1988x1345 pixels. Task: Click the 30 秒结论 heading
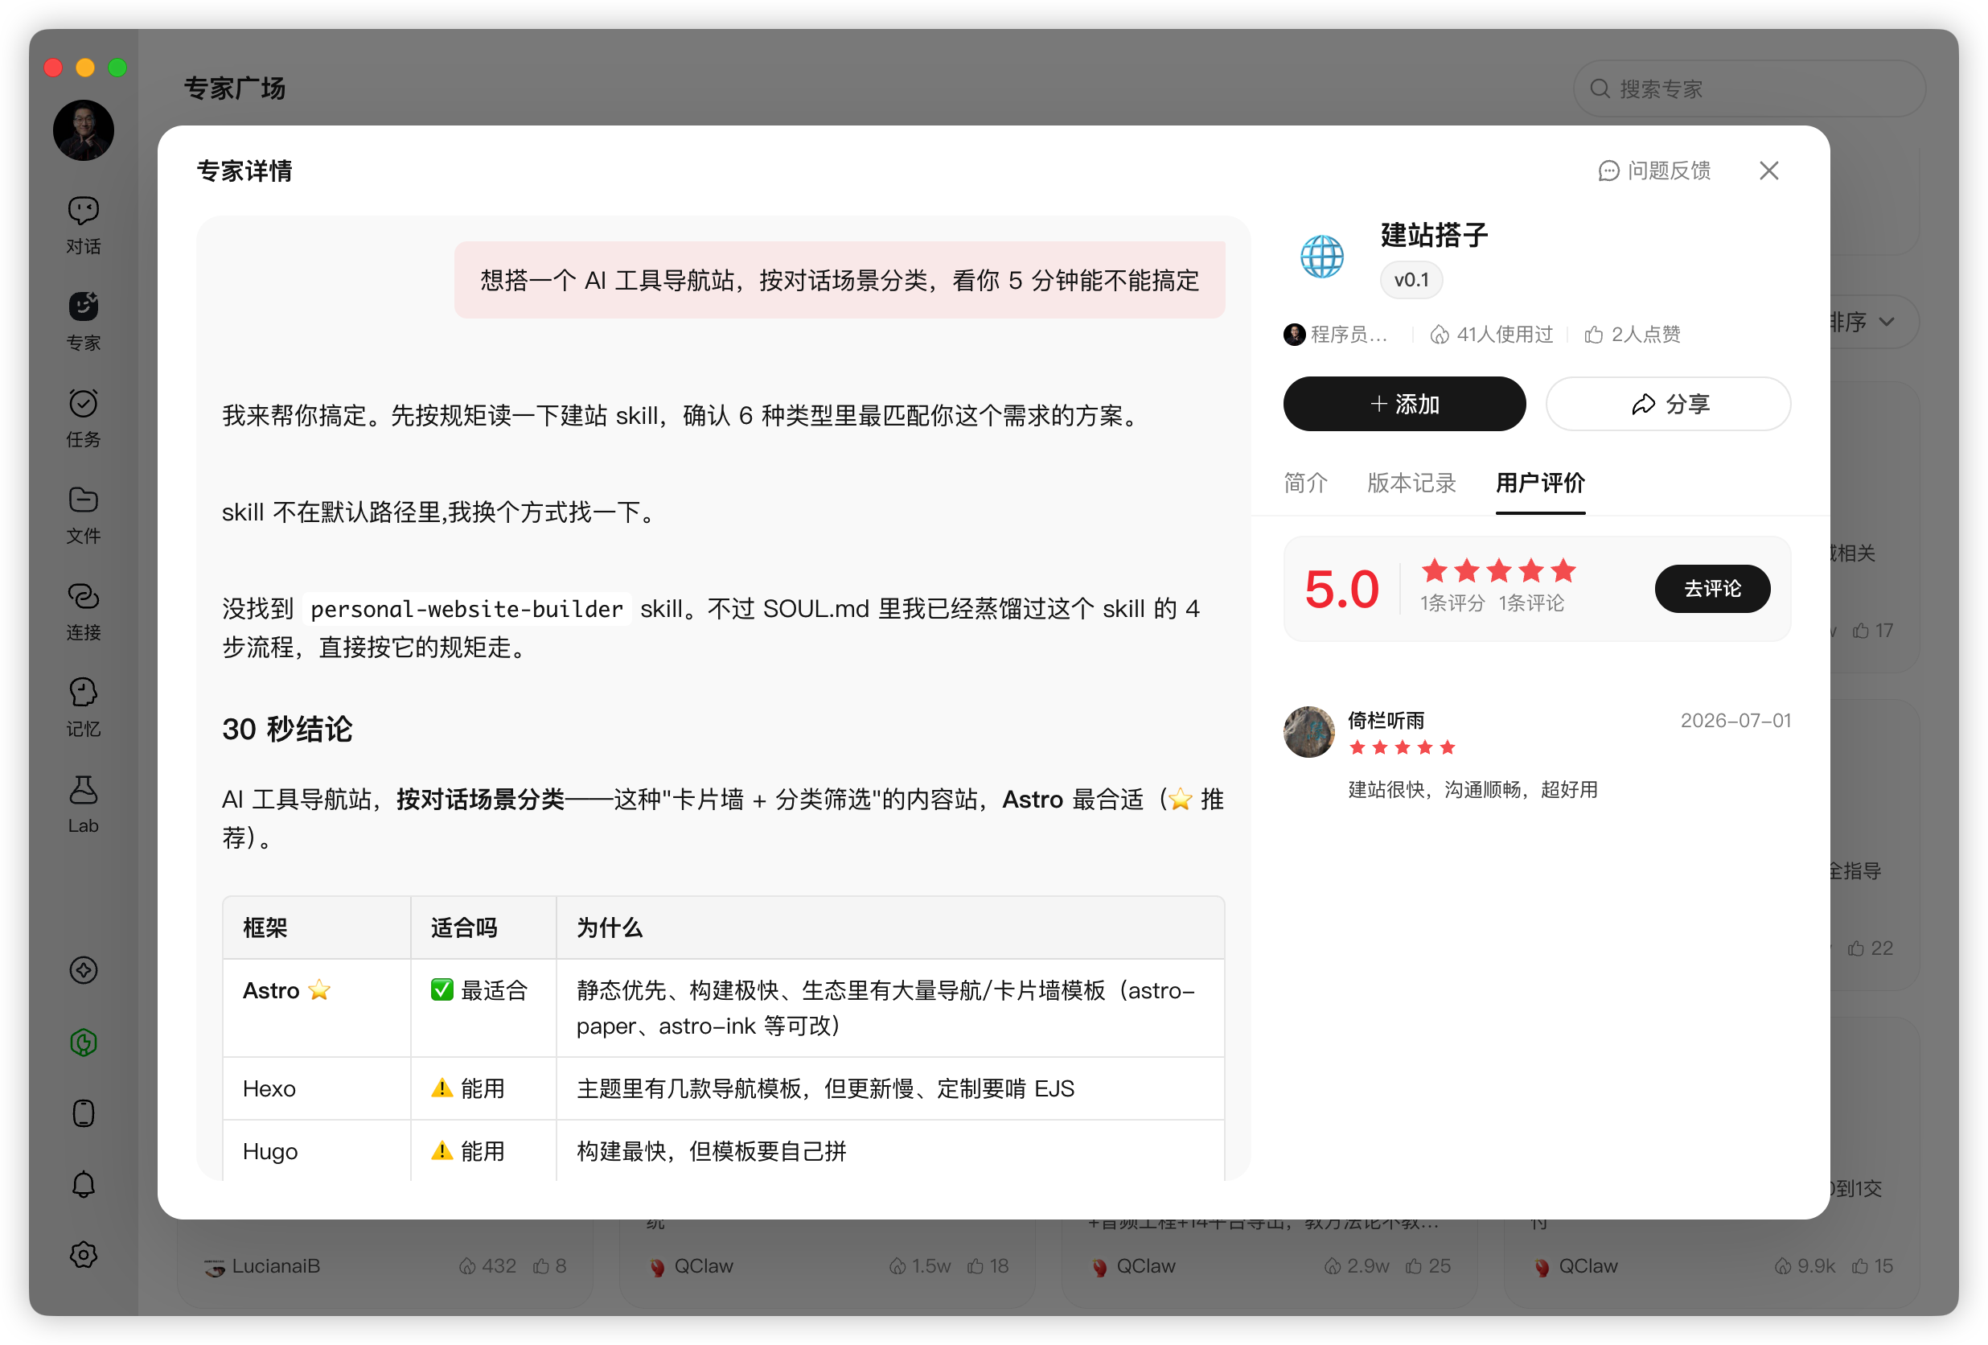pyautogui.click(x=287, y=729)
